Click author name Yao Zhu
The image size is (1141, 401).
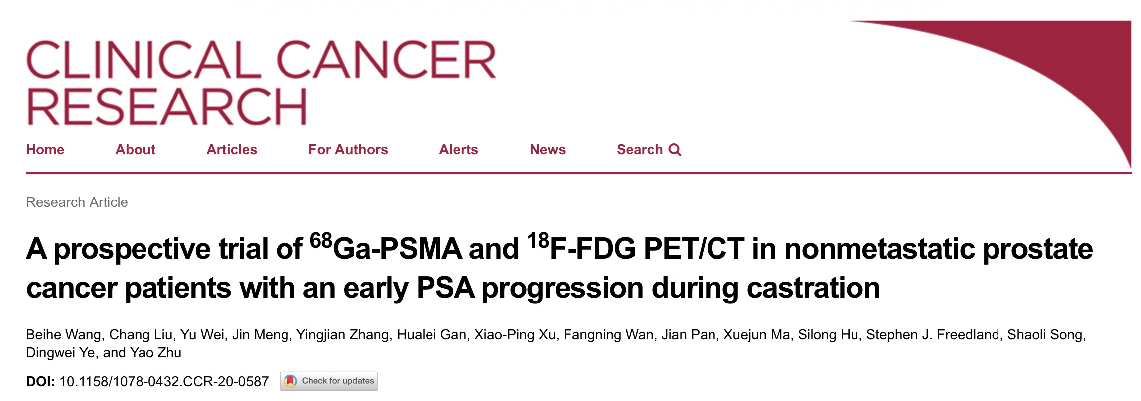[155, 353]
